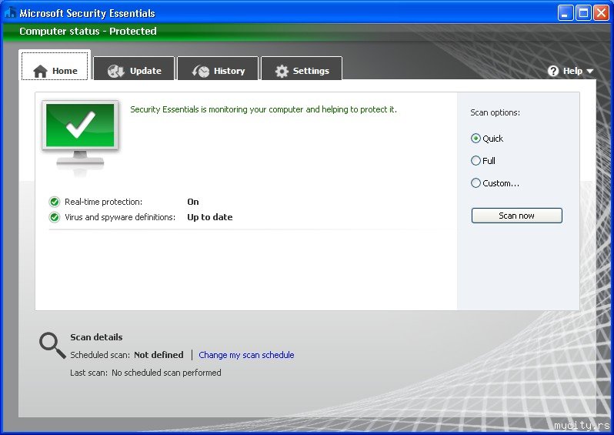Click the Virus and spyware definitions check icon
Viewport: 614px width, 435px height.
(55, 217)
